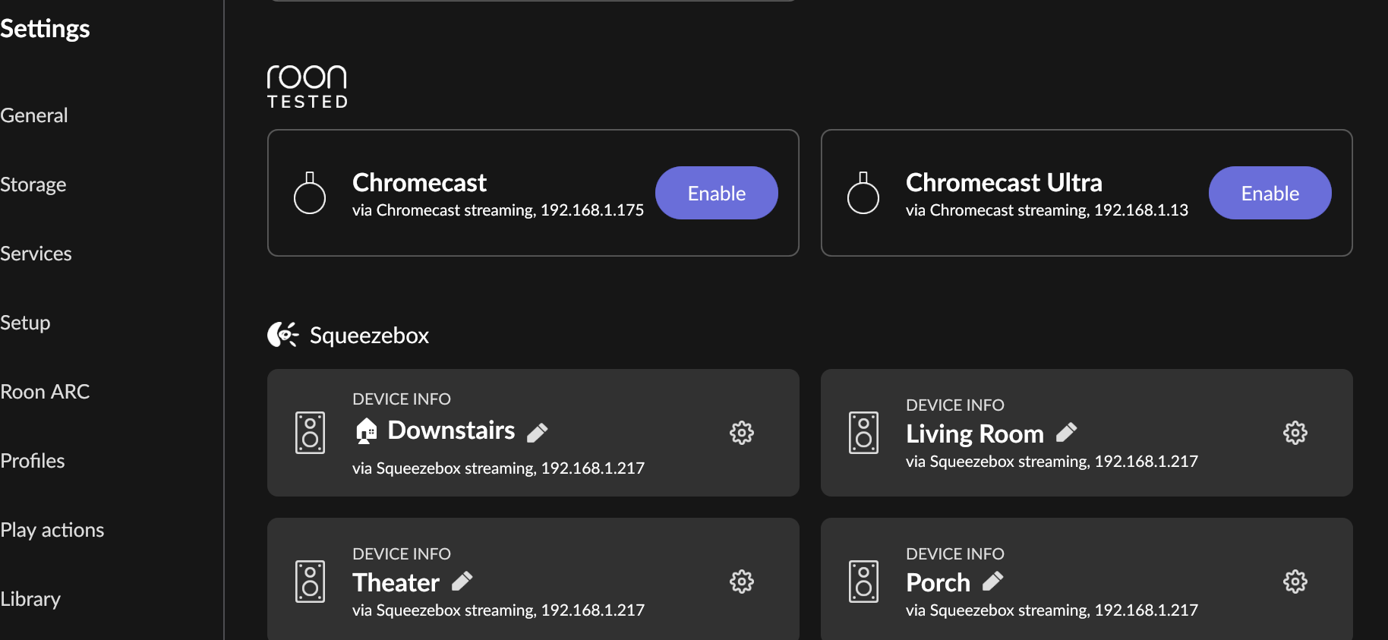The height and width of the screenshot is (640, 1388).
Task: Rename the Porch zone via pencil
Action: (992, 581)
